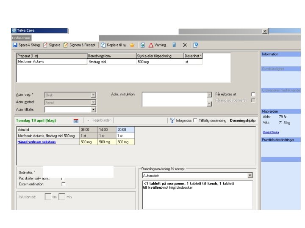Click the 500 mg amount under 14:00
The width and height of the screenshot is (305, 228).
pos(107,142)
